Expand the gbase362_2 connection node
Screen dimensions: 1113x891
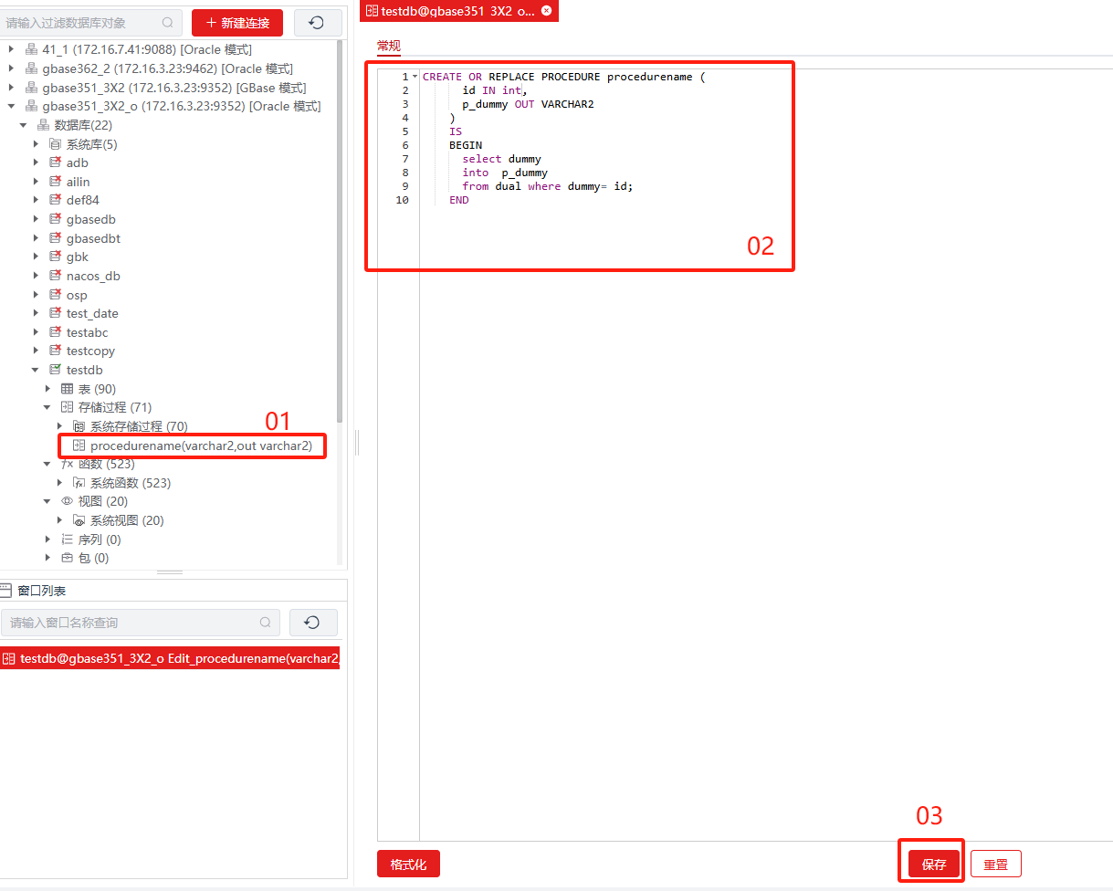[x=11, y=68]
